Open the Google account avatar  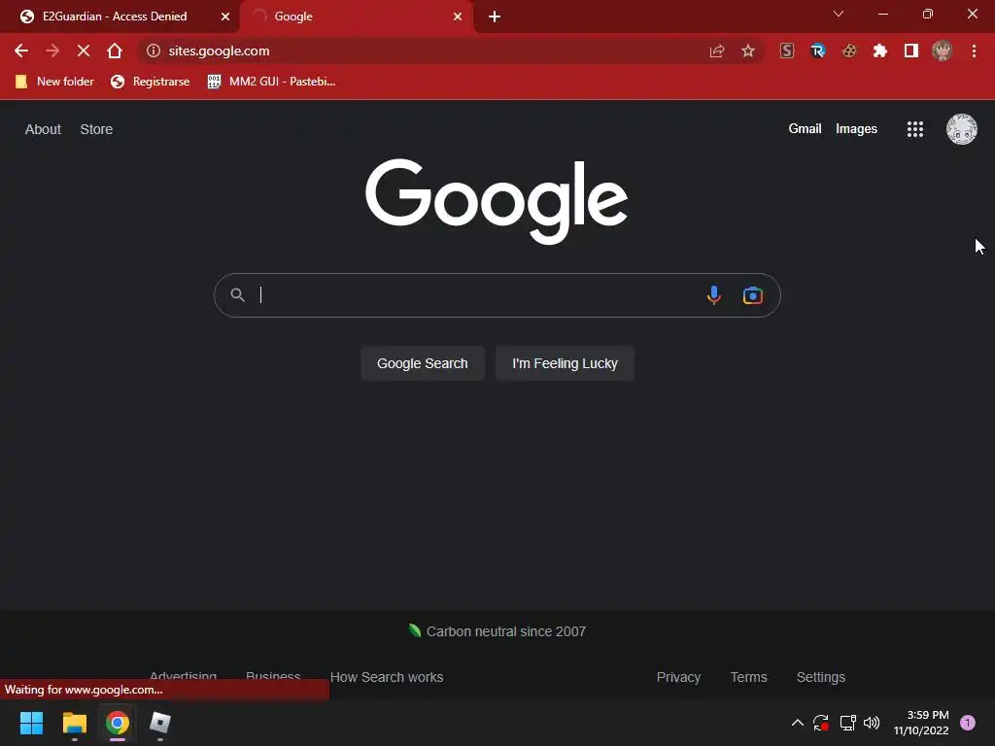(962, 129)
